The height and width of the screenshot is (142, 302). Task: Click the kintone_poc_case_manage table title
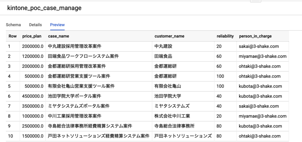(x=44, y=8)
